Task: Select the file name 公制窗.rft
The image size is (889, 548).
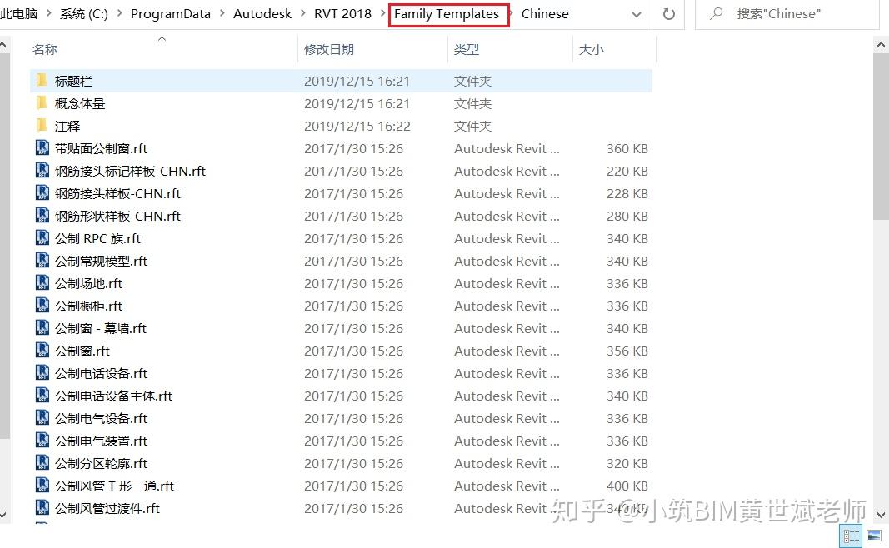Action: [82, 351]
